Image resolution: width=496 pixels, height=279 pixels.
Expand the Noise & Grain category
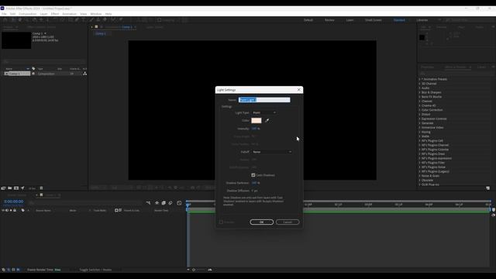tap(420, 176)
